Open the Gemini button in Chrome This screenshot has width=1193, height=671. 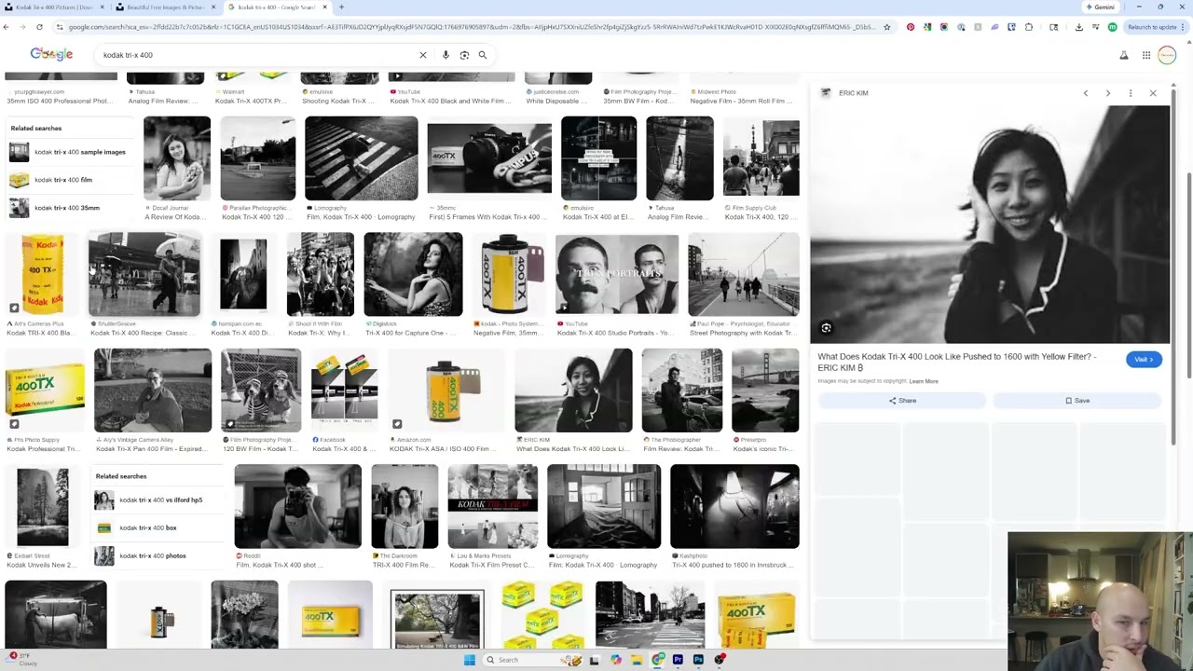pos(1101,7)
